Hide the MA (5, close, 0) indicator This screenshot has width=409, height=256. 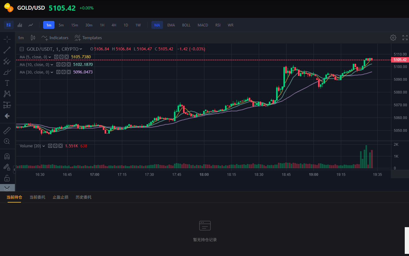pos(57,57)
